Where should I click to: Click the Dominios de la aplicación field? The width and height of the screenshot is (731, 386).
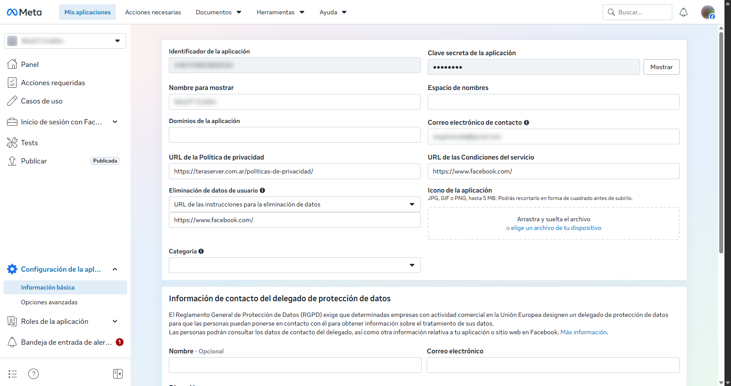point(295,135)
